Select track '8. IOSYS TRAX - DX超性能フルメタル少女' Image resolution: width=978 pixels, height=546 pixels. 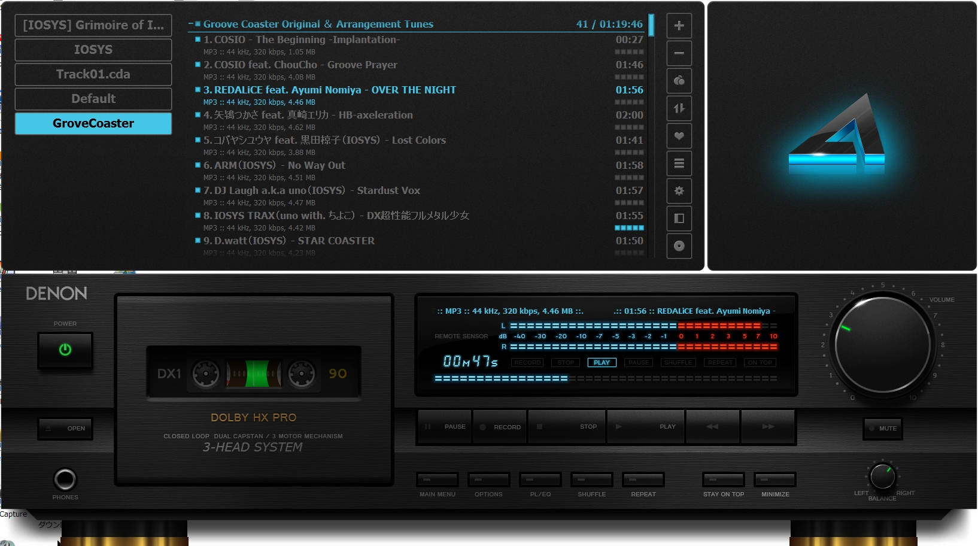419,222
